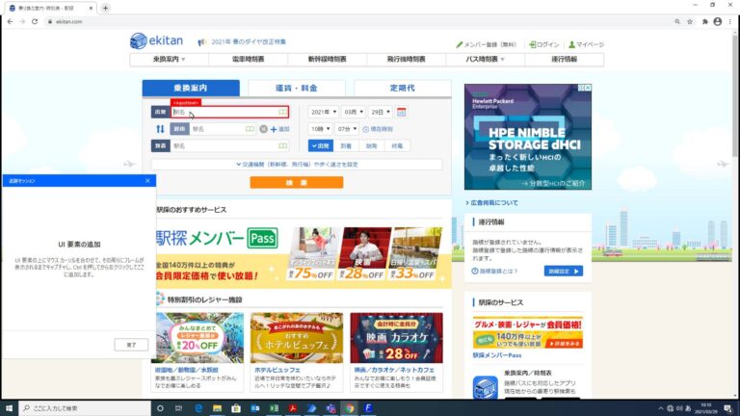Open the 2021年 year dropdown
This screenshot has width=740, height=416.
point(324,113)
